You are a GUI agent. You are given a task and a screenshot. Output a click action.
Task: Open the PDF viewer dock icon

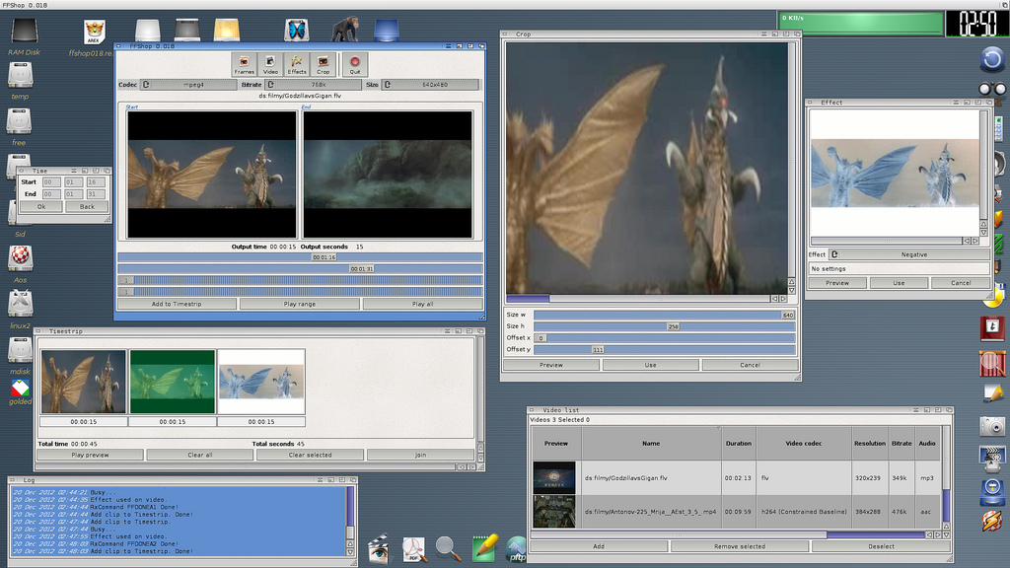pyautogui.click(x=413, y=548)
